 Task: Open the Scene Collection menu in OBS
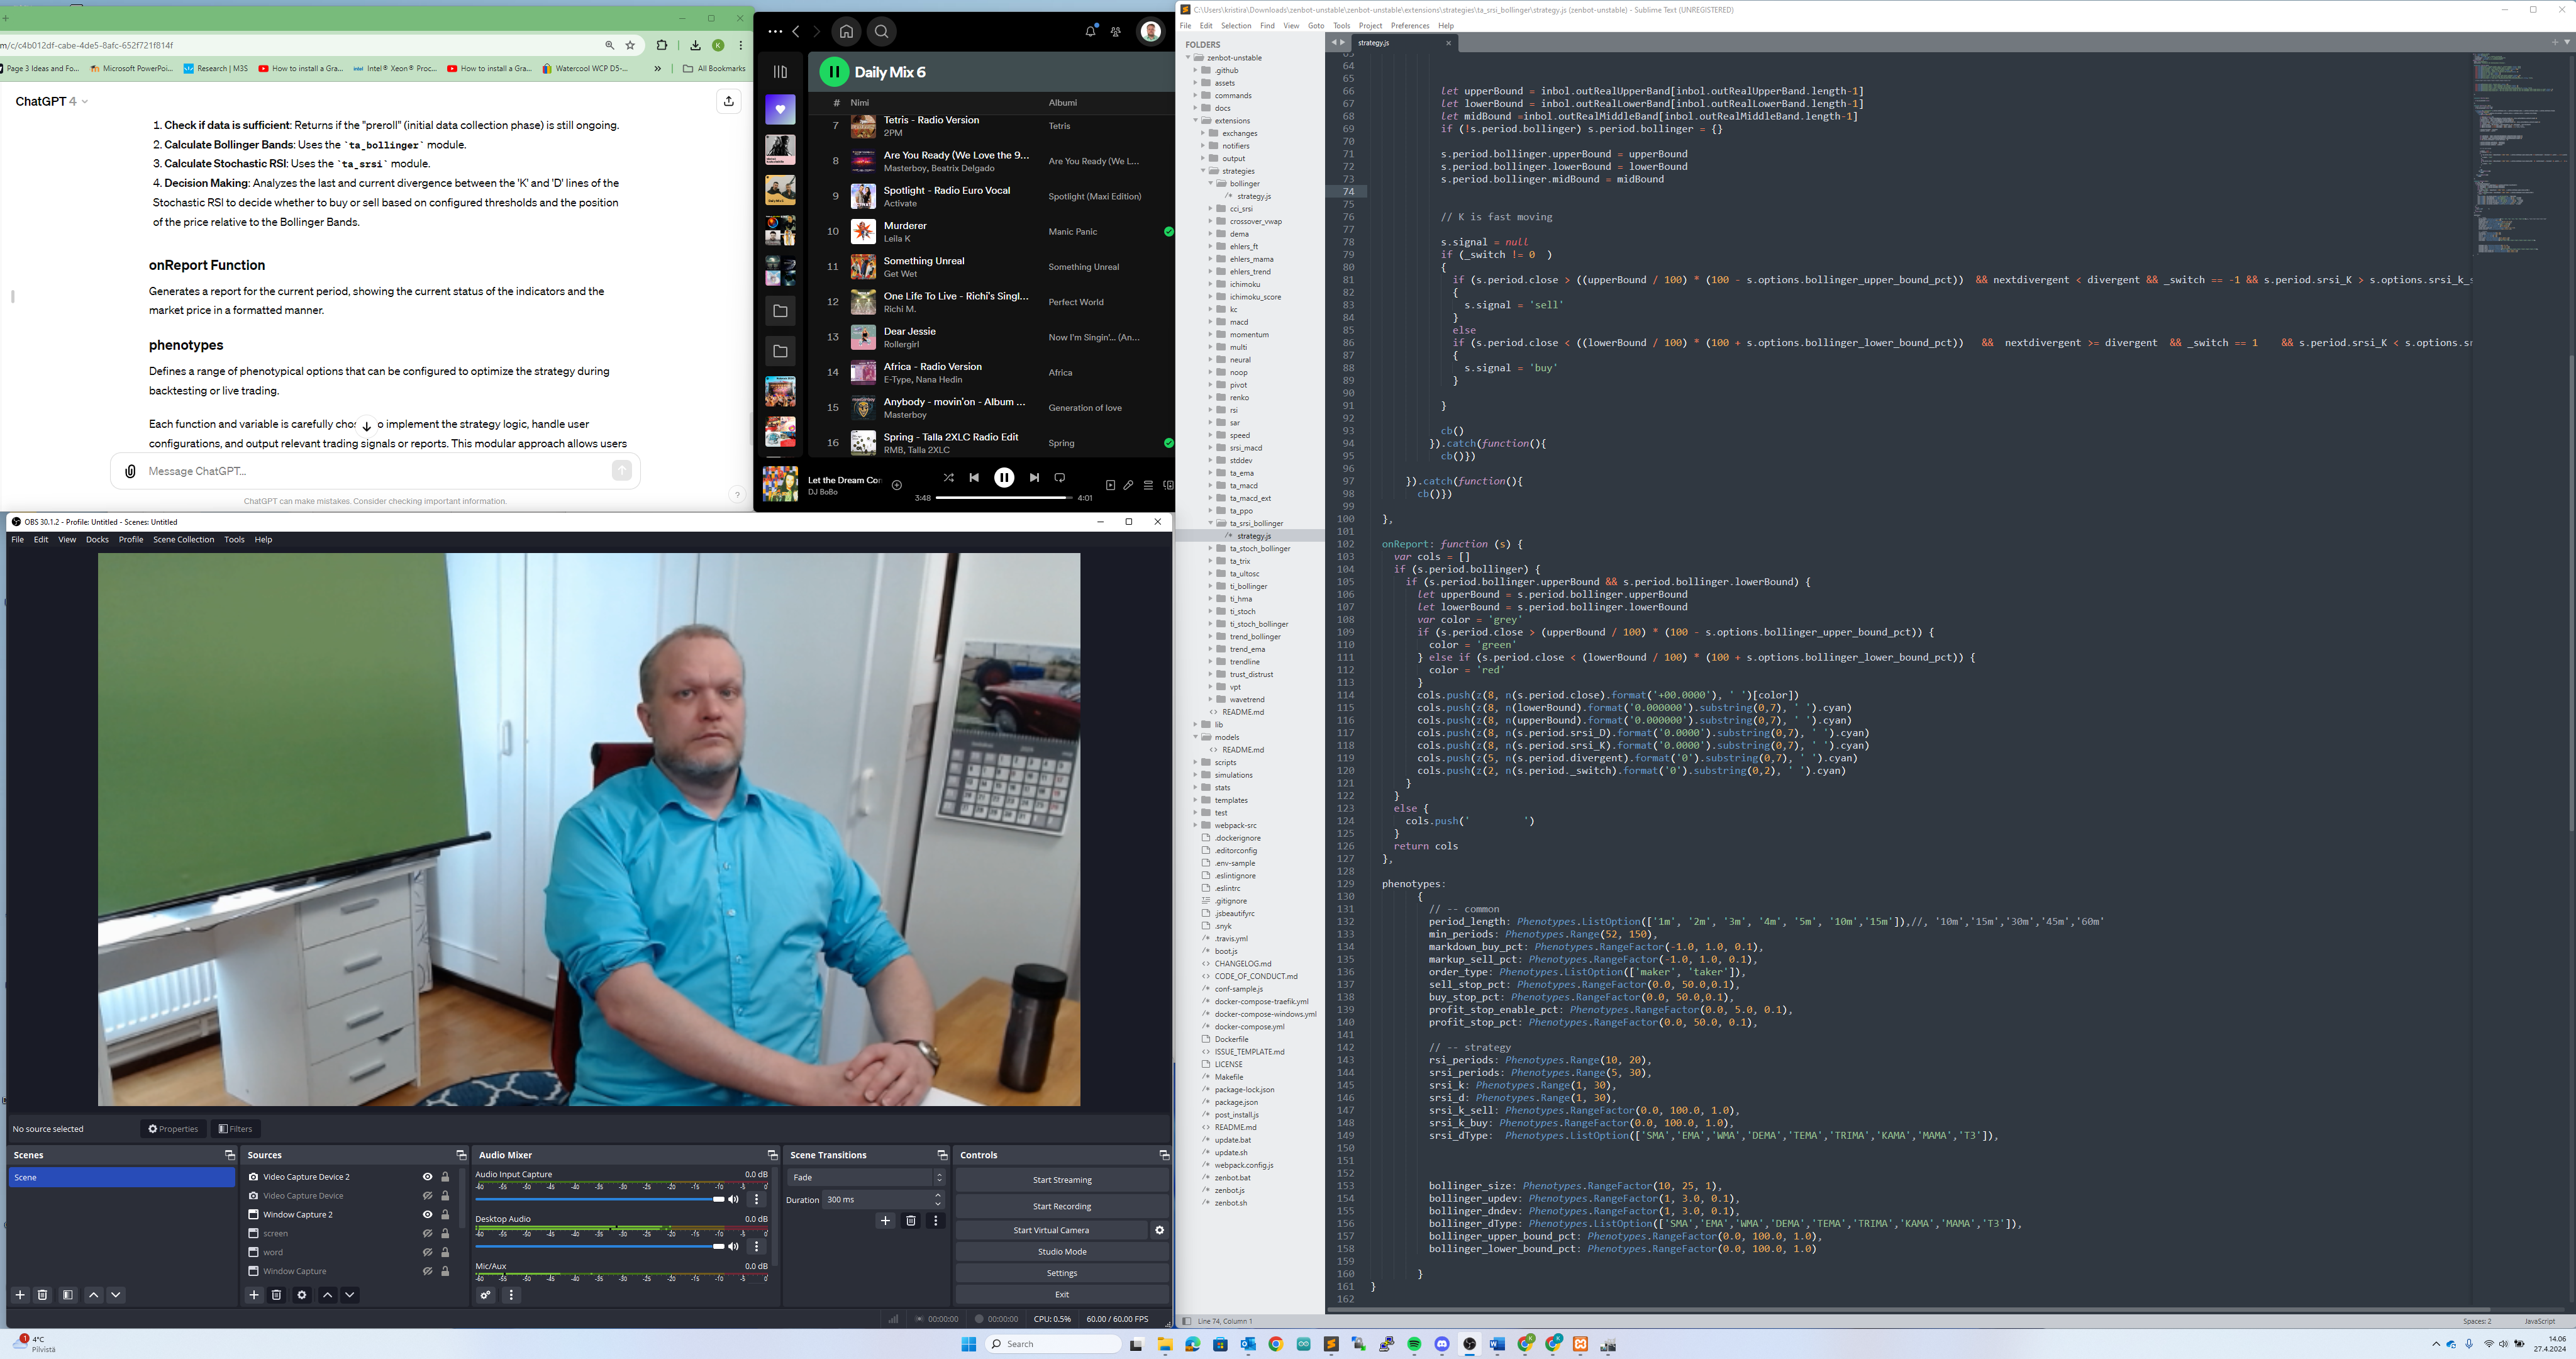click(183, 539)
